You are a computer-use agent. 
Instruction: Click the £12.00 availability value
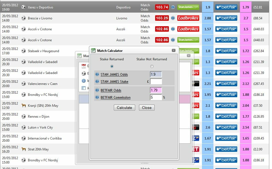click(x=258, y=149)
